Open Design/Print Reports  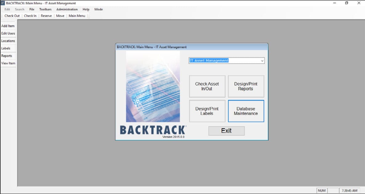point(246,86)
